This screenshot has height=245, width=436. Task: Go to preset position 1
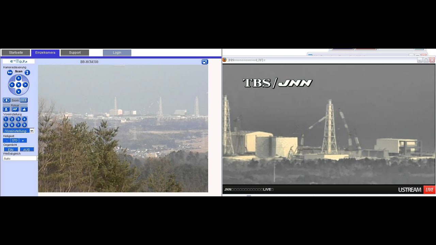pyautogui.click(x=5, y=119)
